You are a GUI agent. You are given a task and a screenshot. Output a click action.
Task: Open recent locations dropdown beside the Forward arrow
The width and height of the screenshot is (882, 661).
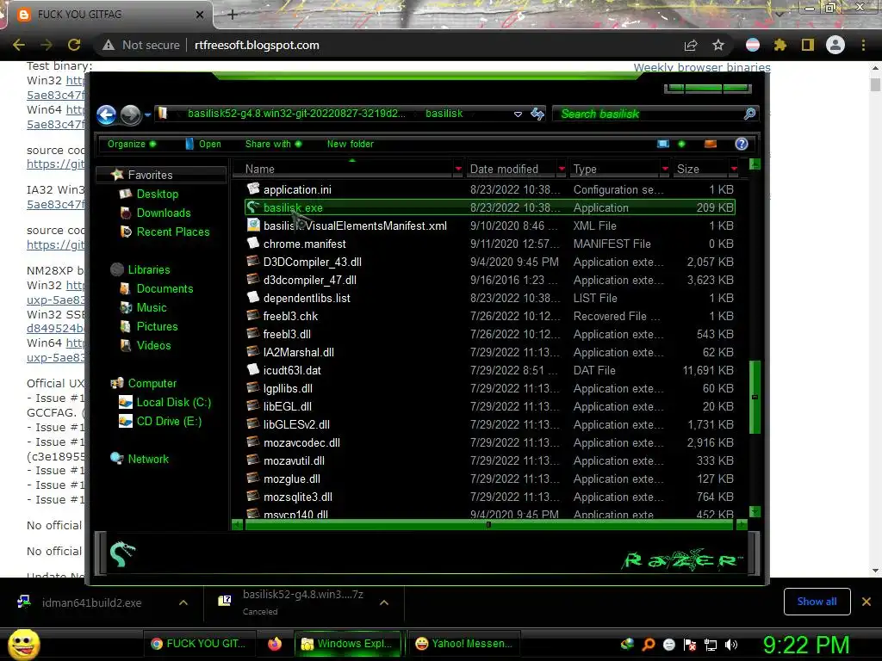[147, 114]
